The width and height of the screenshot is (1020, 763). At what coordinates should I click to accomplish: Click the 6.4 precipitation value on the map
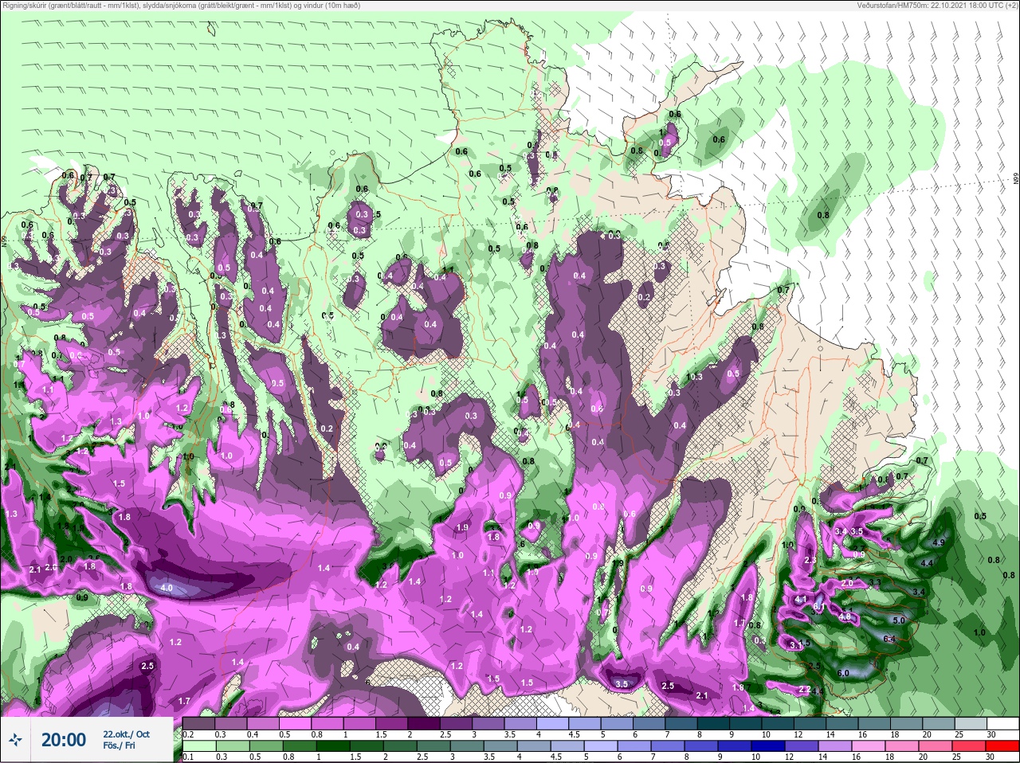(x=890, y=639)
